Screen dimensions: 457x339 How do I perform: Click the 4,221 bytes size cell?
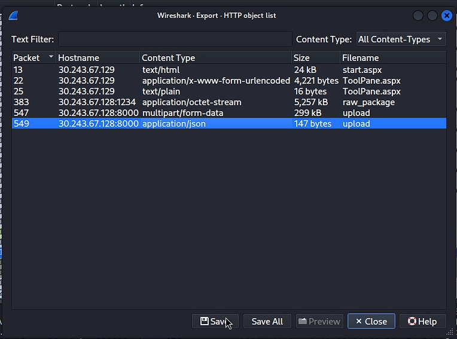tap(316, 81)
